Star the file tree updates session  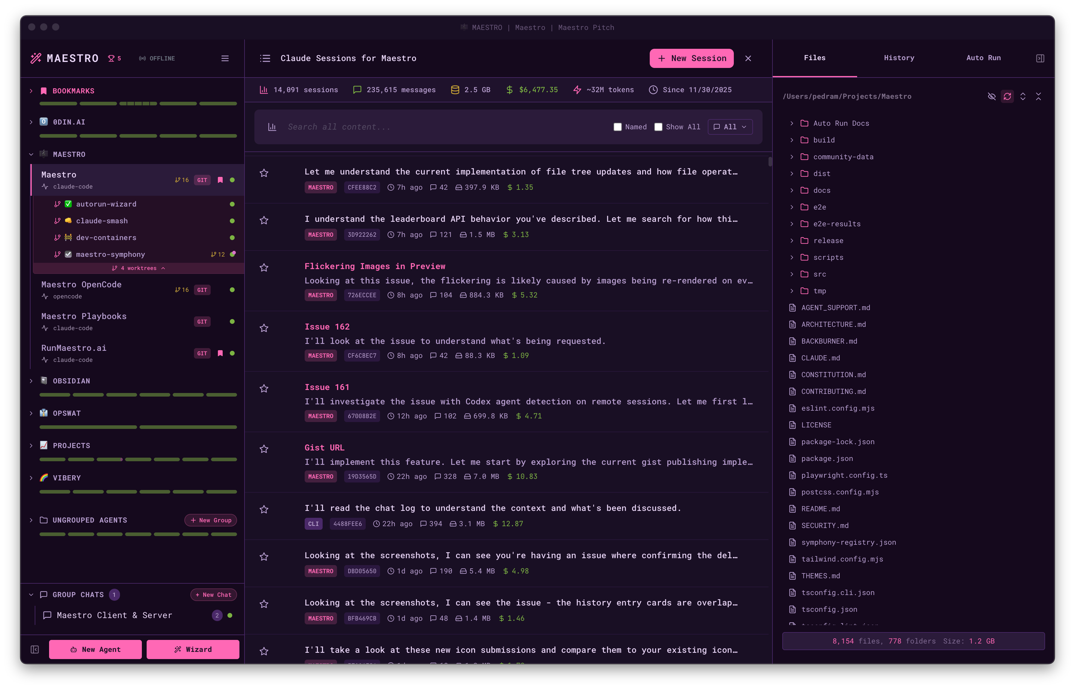pyautogui.click(x=264, y=173)
